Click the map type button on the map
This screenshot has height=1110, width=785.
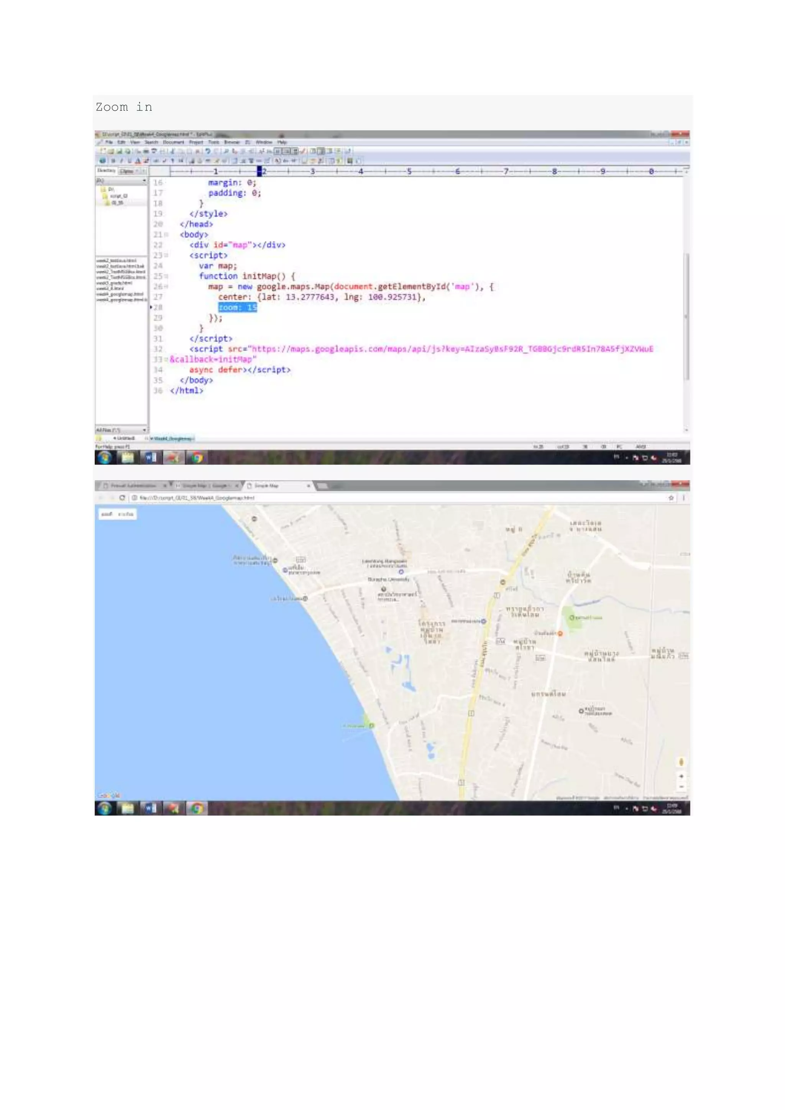(107, 514)
